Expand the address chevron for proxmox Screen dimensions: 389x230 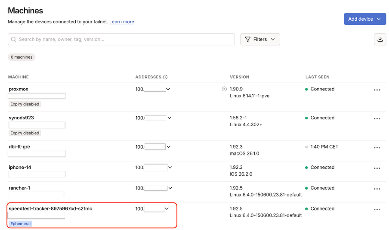pyautogui.click(x=168, y=89)
